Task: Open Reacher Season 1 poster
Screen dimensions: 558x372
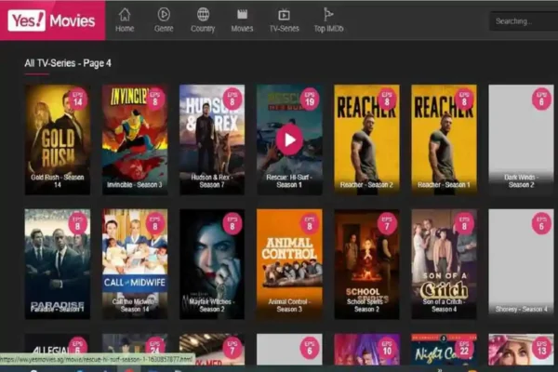Action: point(445,139)
